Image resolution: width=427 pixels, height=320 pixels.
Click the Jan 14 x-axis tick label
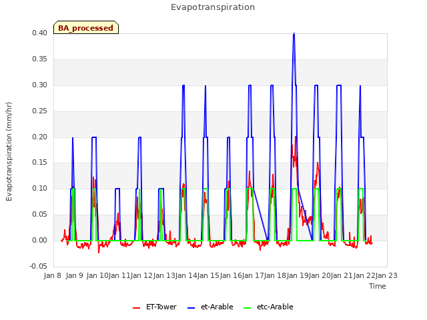186,275
